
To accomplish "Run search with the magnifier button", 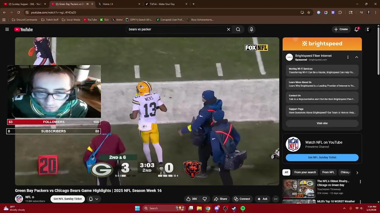I will [238, 29].
